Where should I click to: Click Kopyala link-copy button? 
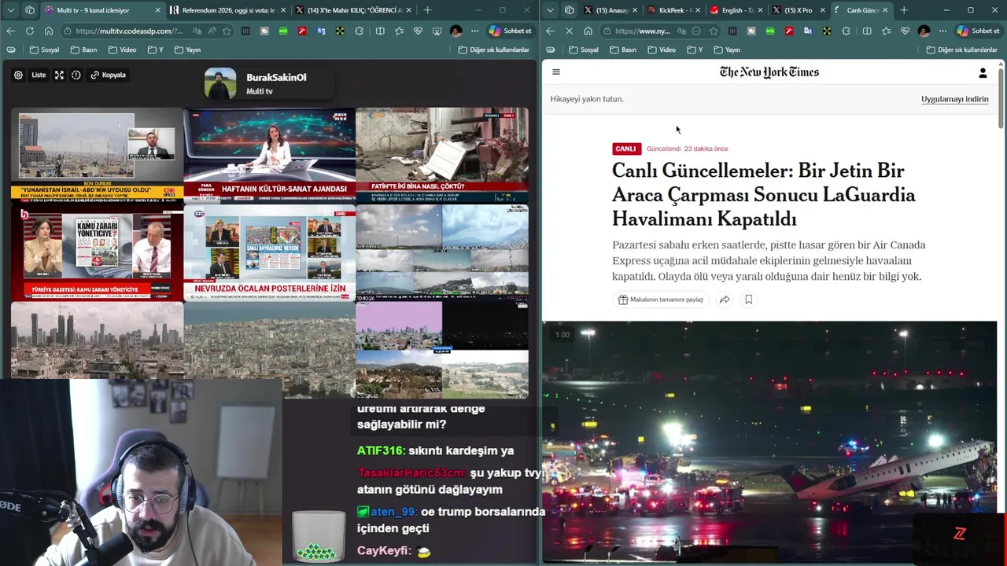(109, 75)
